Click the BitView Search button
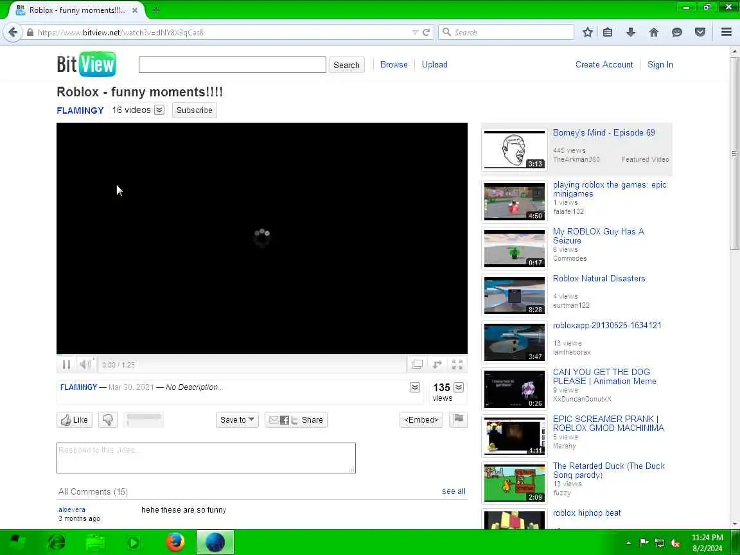Viewport: 740px width, 555px height. coord(346,65)
